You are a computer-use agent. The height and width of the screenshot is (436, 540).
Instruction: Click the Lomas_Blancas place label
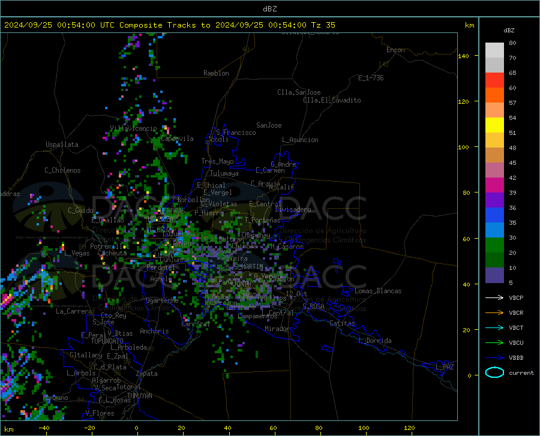point(378,291)
